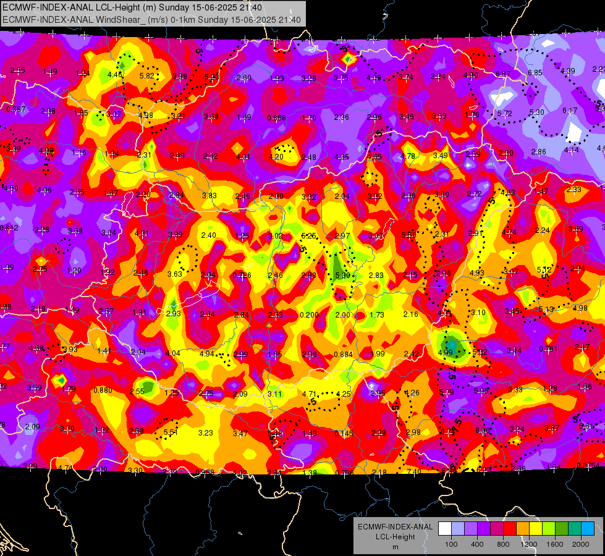Image resolution: width=605 pixels, height=556 pixels.
Task: Click the WindShear_ (m/s) 0-1km header line
Action: (151, 20)
